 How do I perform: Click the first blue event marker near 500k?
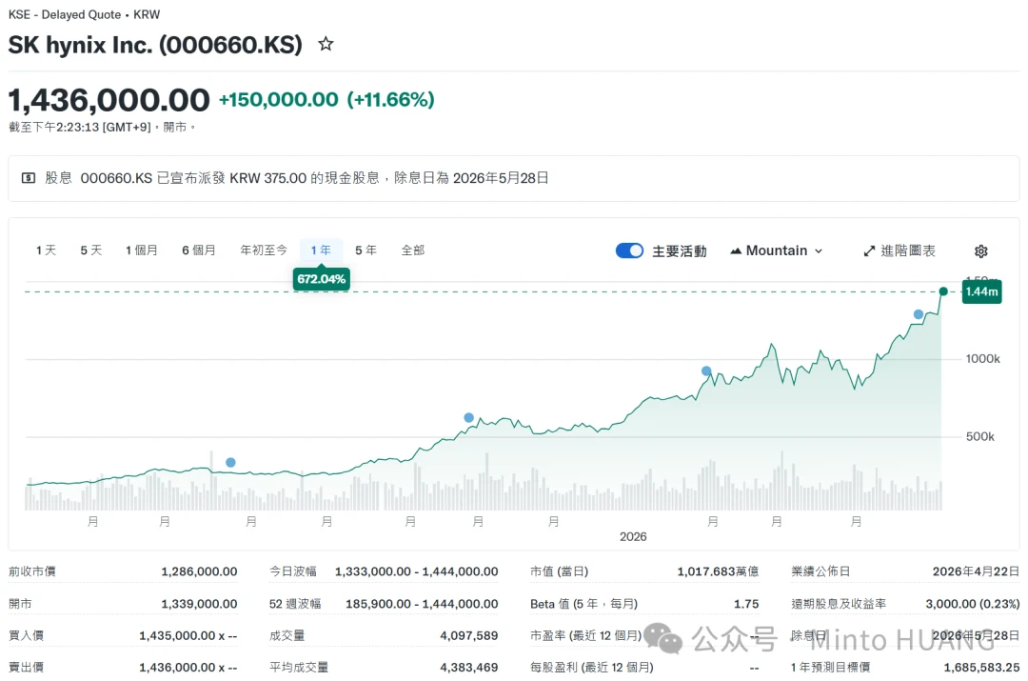click(230, 463)
